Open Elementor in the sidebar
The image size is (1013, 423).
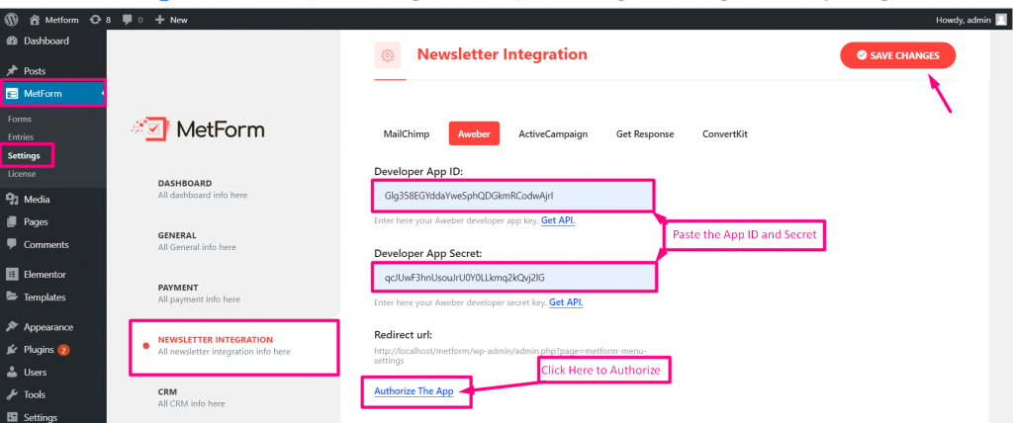(45, 274)
